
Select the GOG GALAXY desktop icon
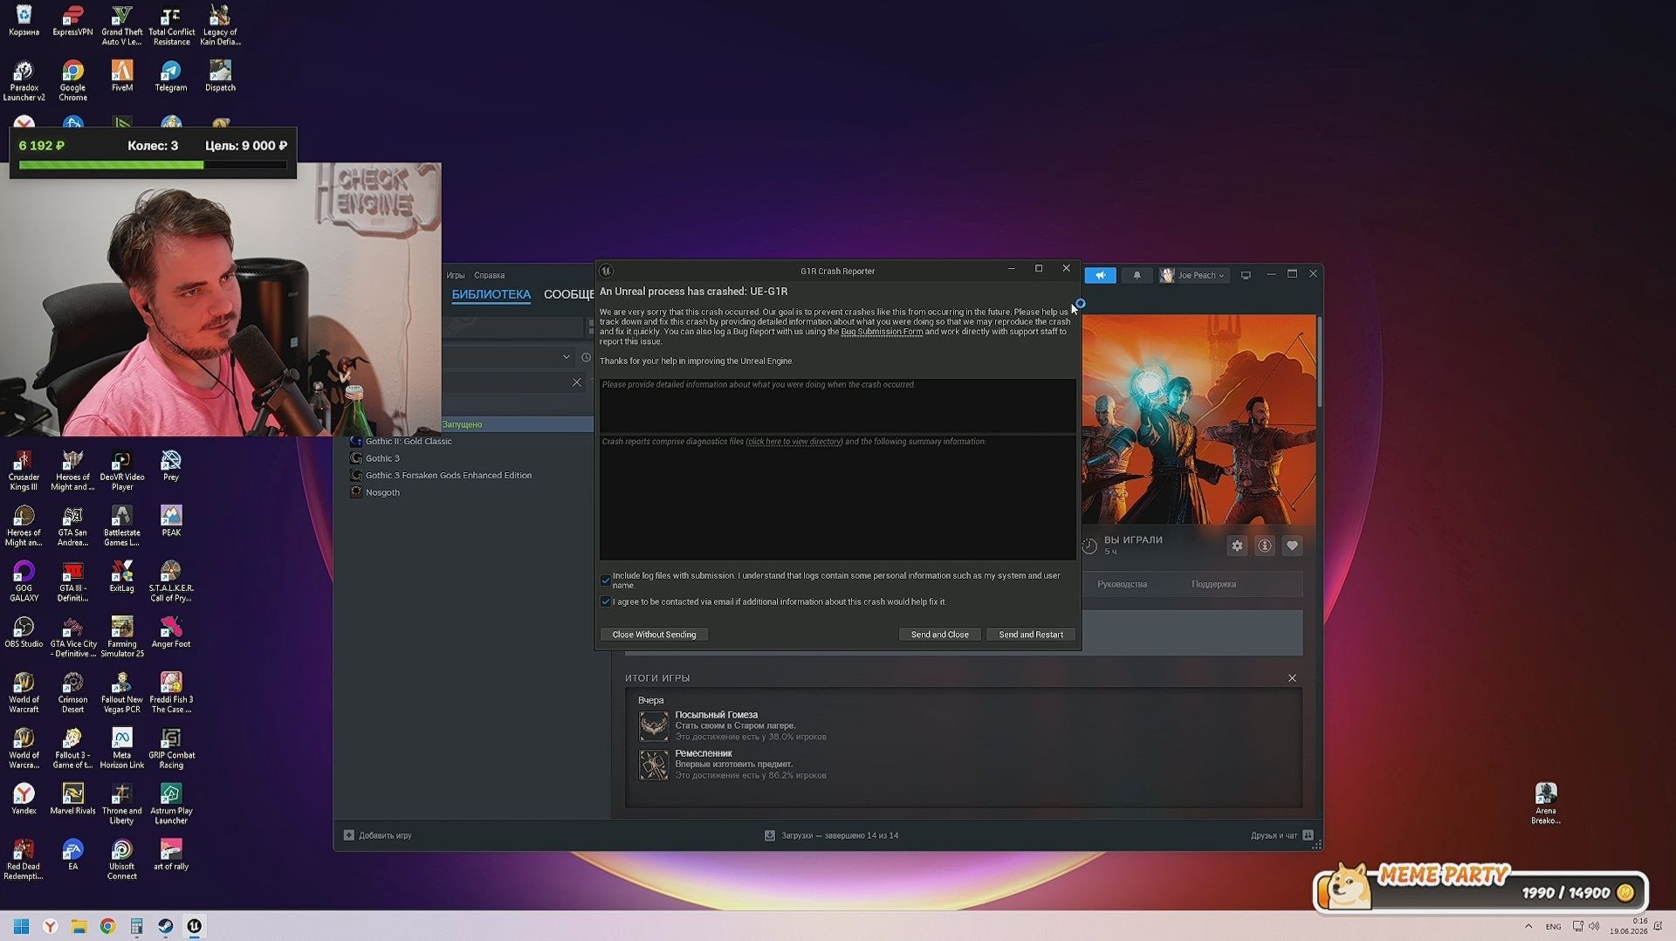(x=24, y=581)
